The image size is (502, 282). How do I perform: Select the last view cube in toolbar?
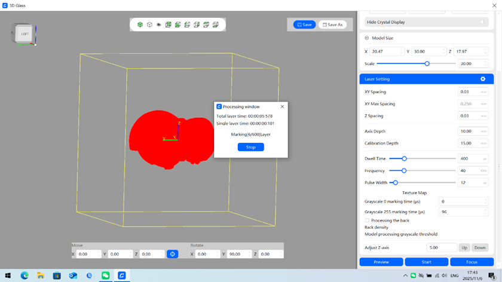(216, 25)
